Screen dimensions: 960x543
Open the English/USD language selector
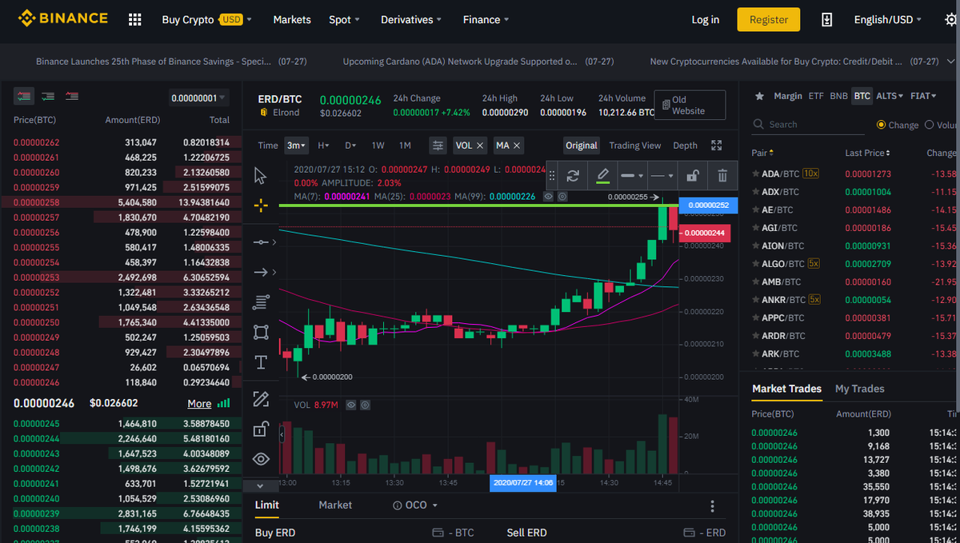coord(888,19)
